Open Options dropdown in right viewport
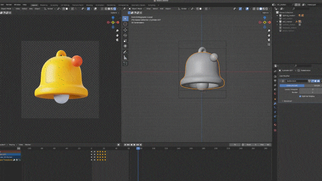Screen dimensions: 322x181 pos(267,13)
